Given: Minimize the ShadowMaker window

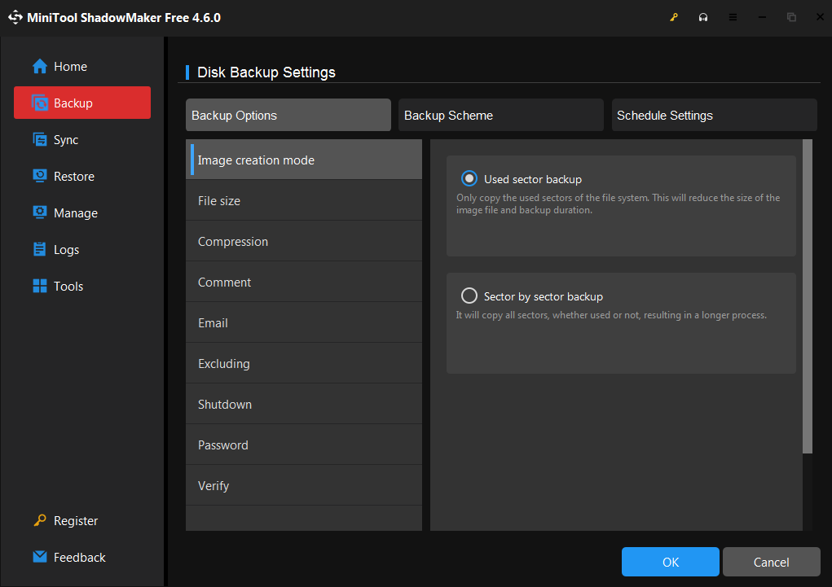Looking at the screenshot, I should pos(762,17).
